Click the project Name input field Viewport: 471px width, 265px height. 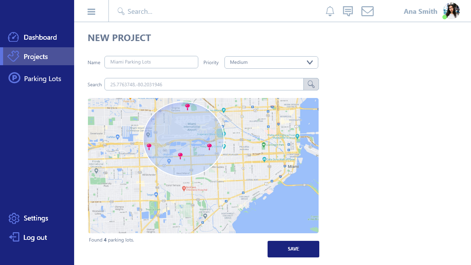coord(151,62)
